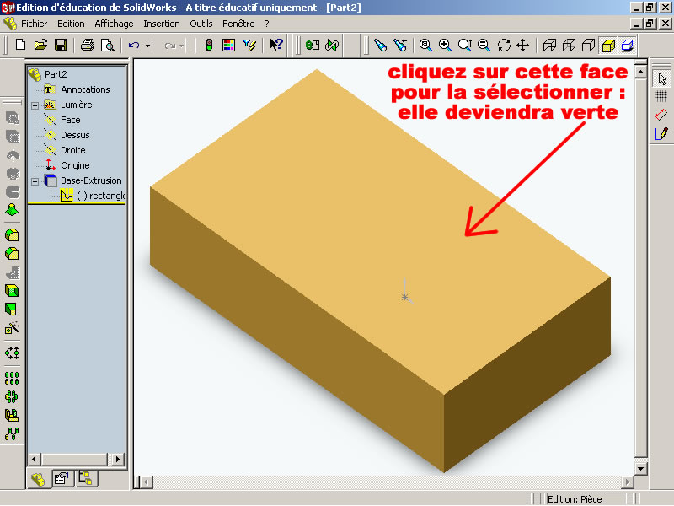Undo the last action
674x506 pixels.
[134, 45]
